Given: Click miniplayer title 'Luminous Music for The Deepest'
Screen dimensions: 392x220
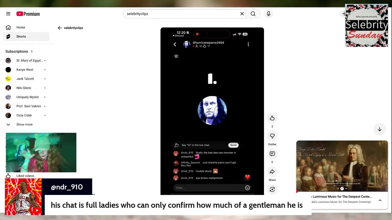Looking at the screenshot, I should coord(342,197).
